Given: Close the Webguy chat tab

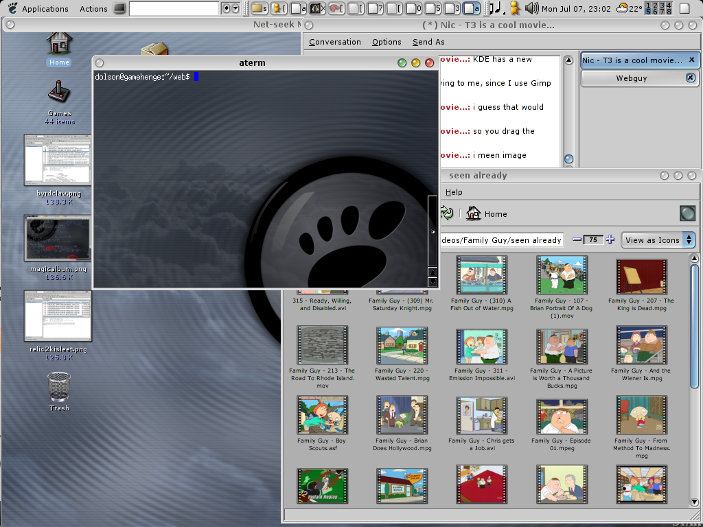Looking at the screenshot, I should coord(691,78).
